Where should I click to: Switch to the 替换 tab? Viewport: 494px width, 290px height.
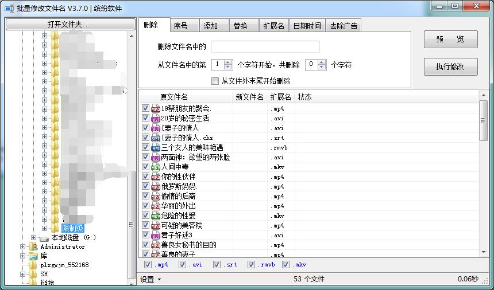(x=240, y=26)
